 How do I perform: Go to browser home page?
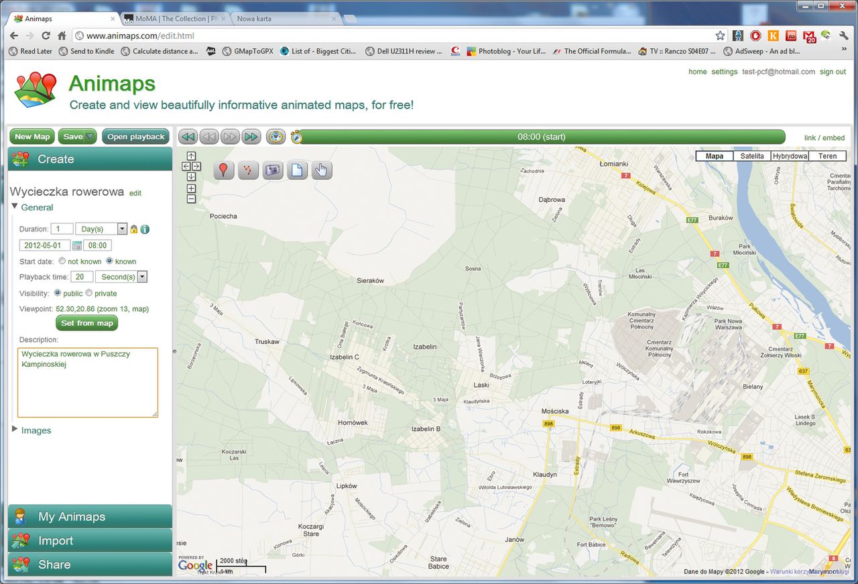coord(62,36)
